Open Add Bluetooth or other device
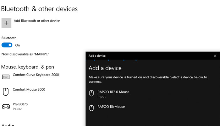The height and width of the screenshot is (126, 220). click(37, 21)
